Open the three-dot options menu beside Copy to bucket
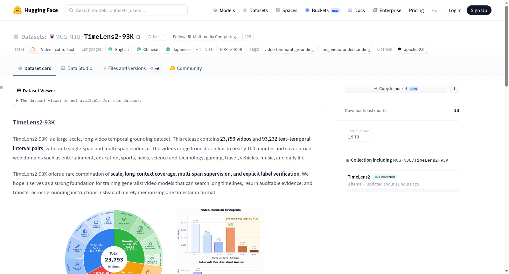509x274 pixels. coord(454,88)
